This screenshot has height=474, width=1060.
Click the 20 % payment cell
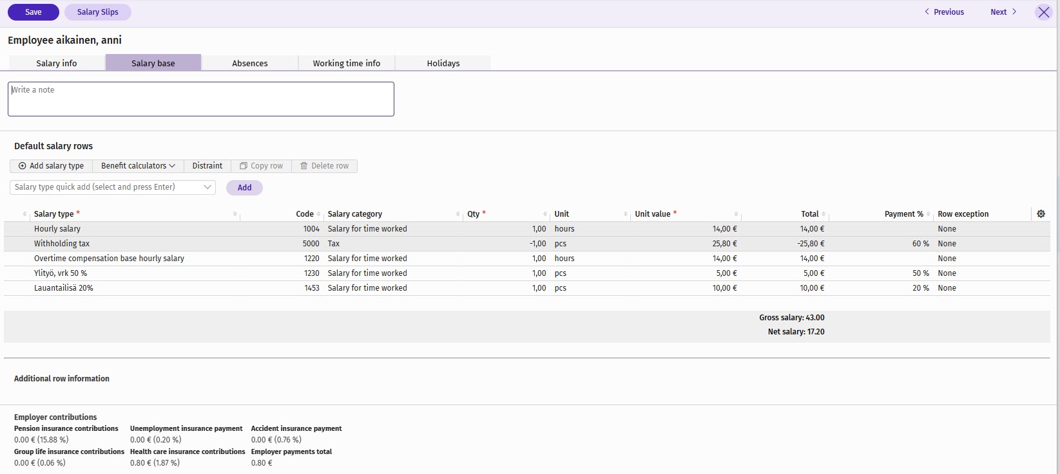coord(920,288)
